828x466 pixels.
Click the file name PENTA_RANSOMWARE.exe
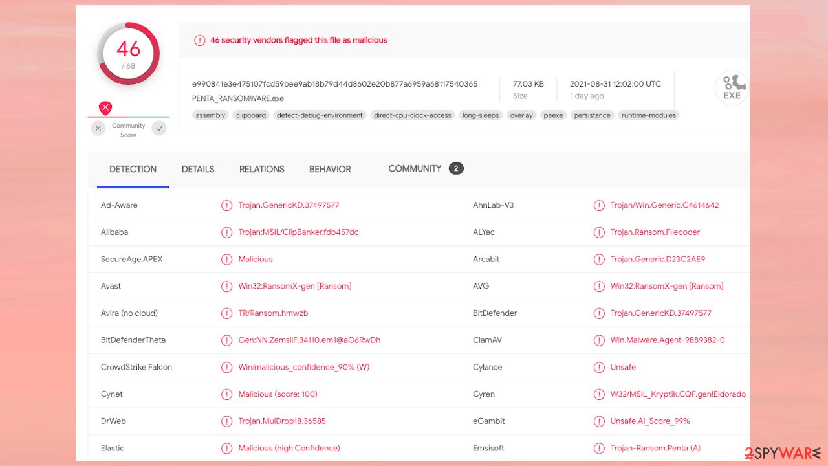(238, 98)
